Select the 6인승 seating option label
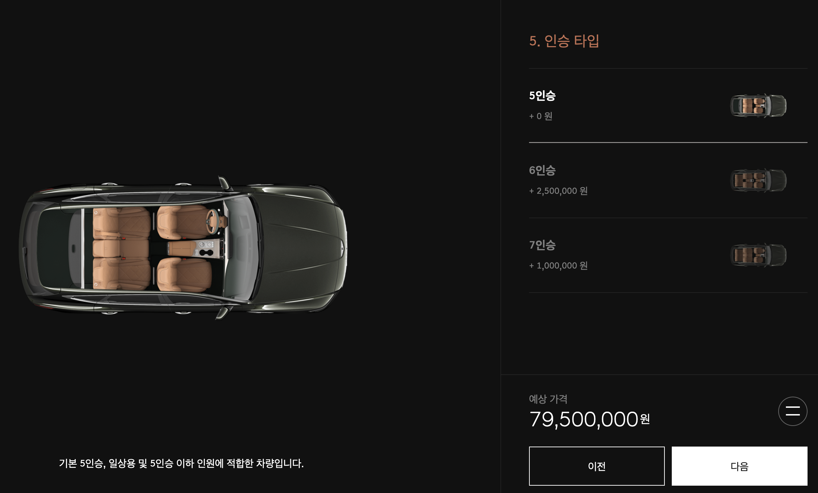The image size is (818, 493). tap(542, 170)
